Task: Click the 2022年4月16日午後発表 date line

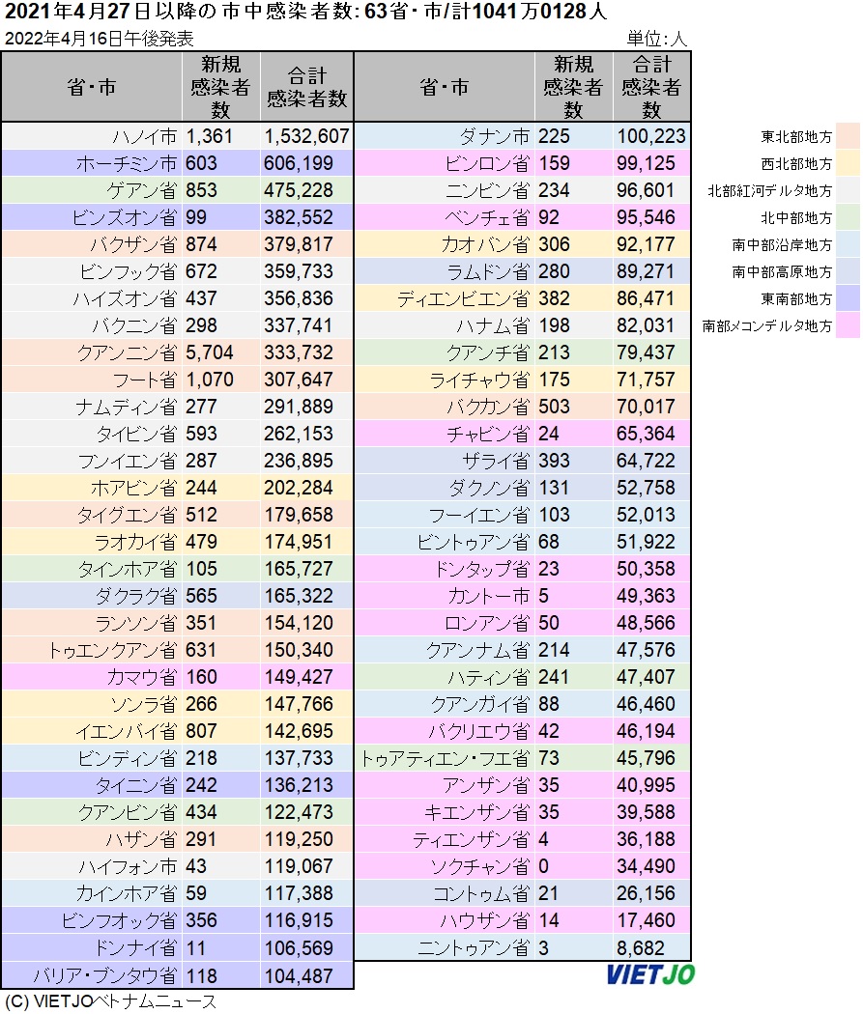Action: 99,39
